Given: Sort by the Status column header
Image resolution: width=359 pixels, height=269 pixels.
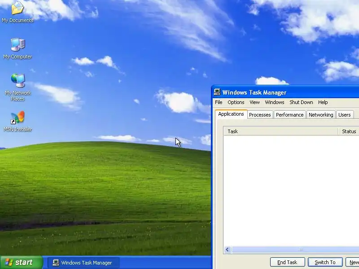Looking at the screenshot, I should pos(349,131).
